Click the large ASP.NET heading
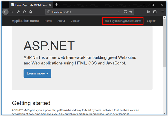This screenshot has width=168, height=116. coord(49,46)
